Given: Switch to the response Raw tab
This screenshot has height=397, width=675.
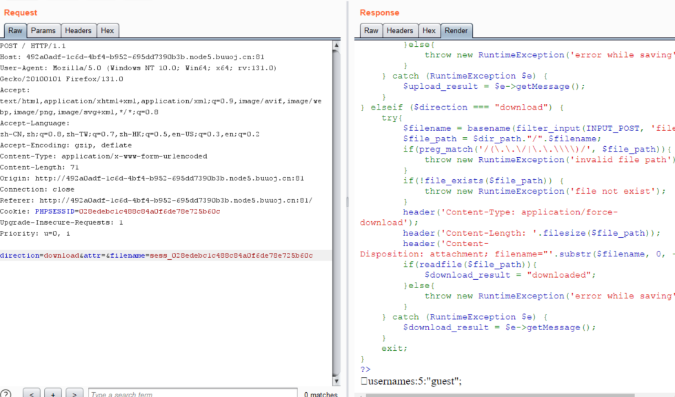Looking at the screenshot, I should pyautogui.click(x=371, y=30).
